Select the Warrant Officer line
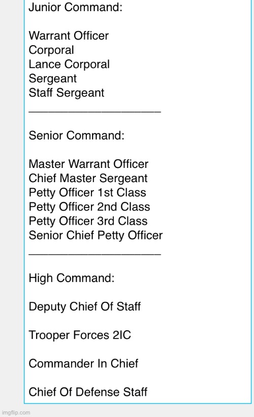 [x=69, y=36]
